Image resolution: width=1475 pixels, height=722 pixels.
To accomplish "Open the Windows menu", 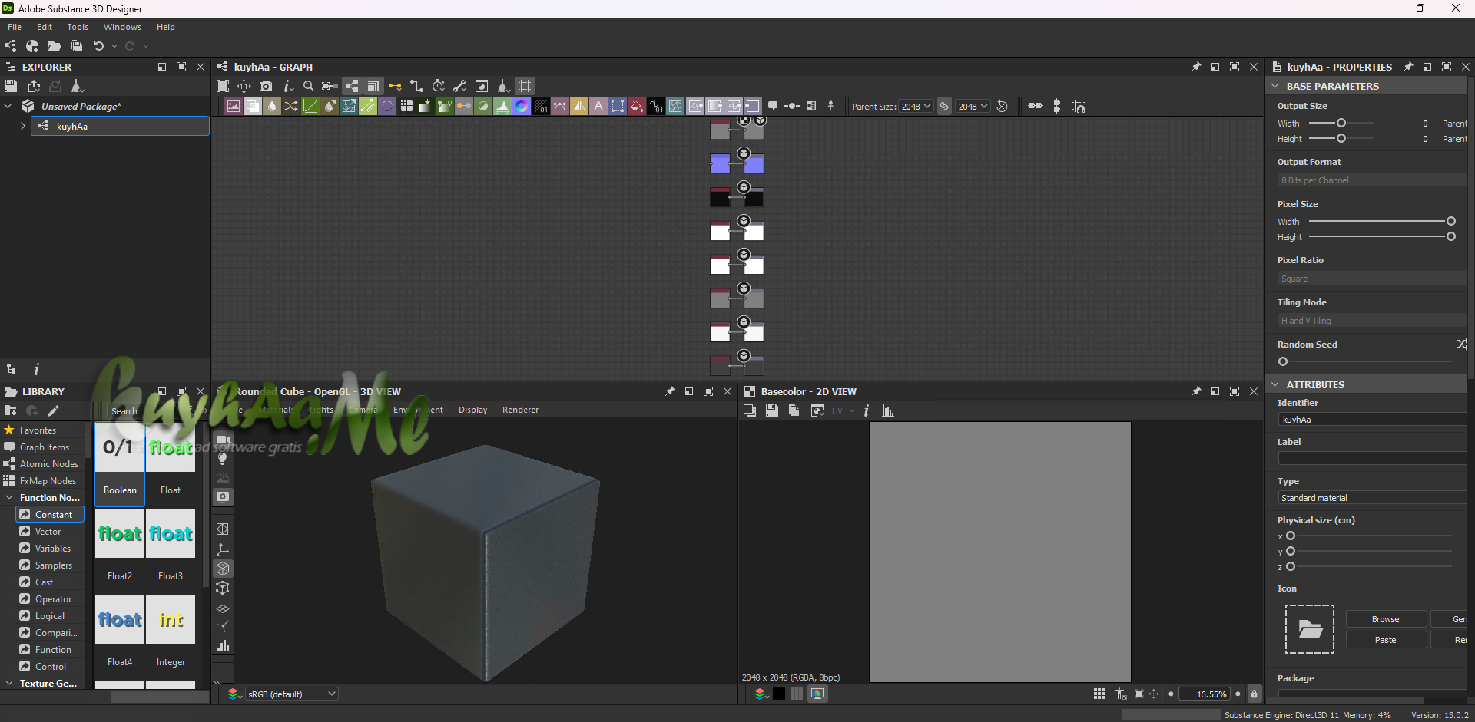I will point(122,27).
